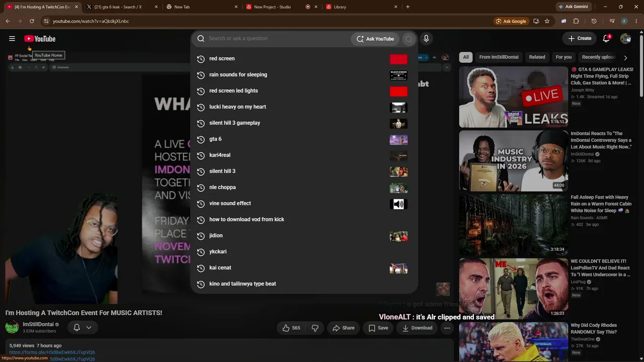Select the All filter chip
The width and height of the screenshot is (644, 362).
(466, 57)
